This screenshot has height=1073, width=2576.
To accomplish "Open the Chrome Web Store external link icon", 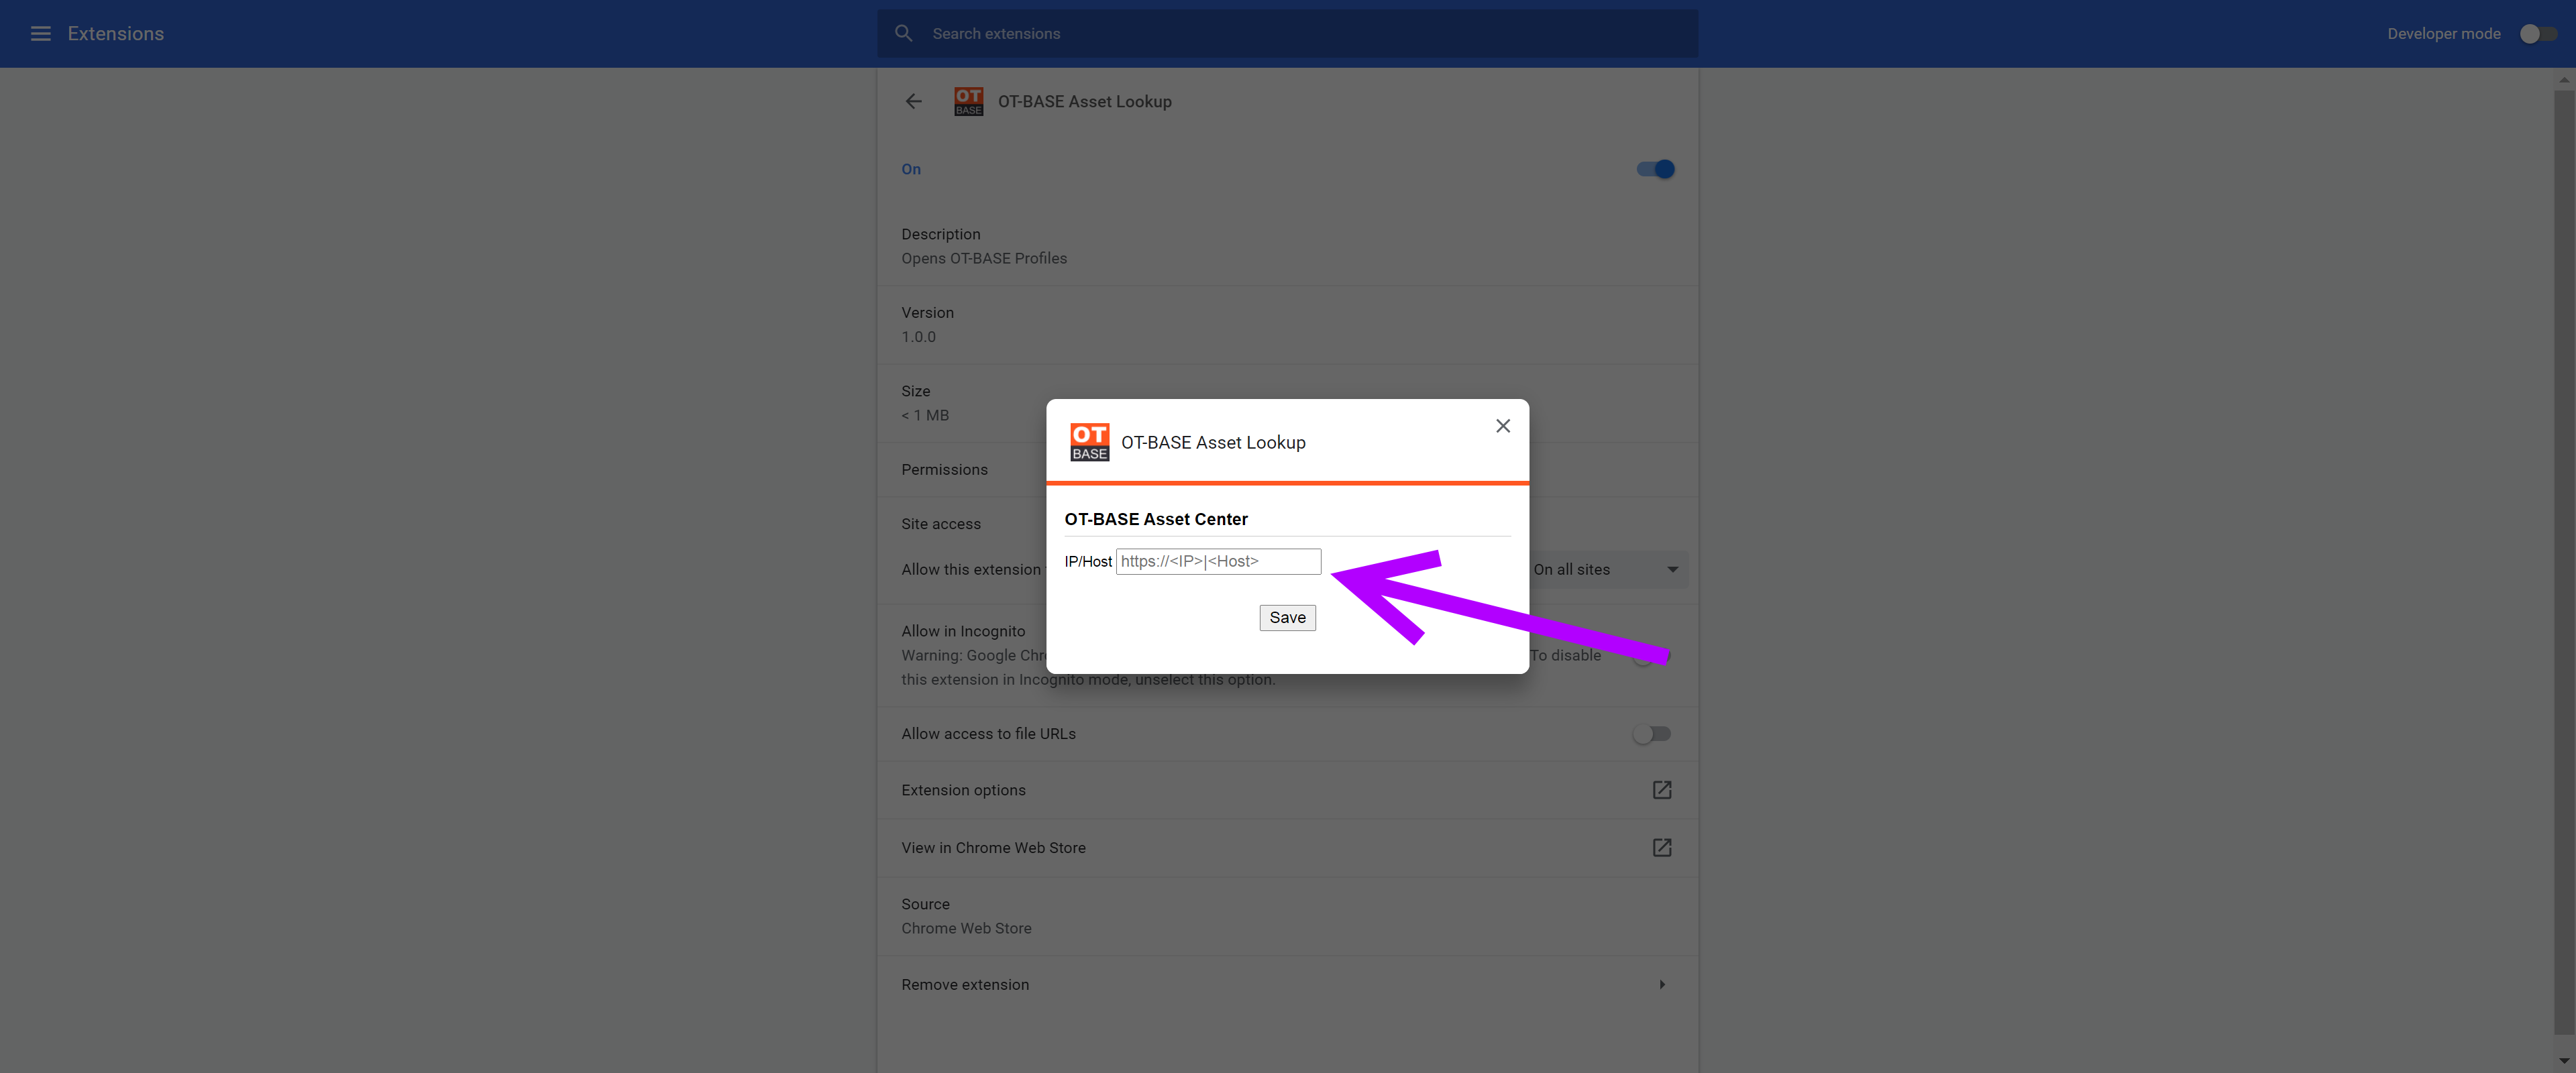I will tap(1661, 848).
